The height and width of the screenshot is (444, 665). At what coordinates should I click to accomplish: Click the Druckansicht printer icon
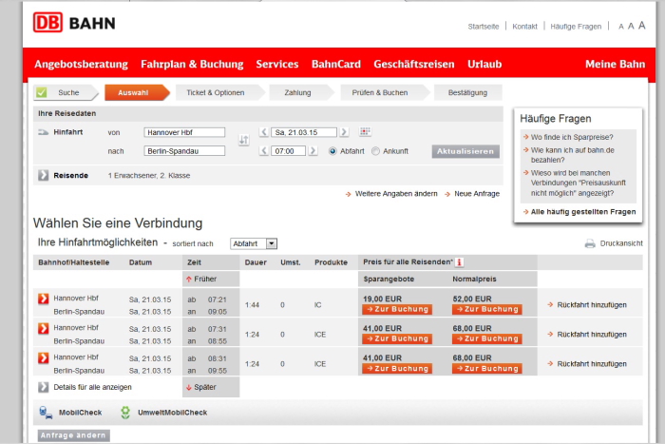[590, 244]
